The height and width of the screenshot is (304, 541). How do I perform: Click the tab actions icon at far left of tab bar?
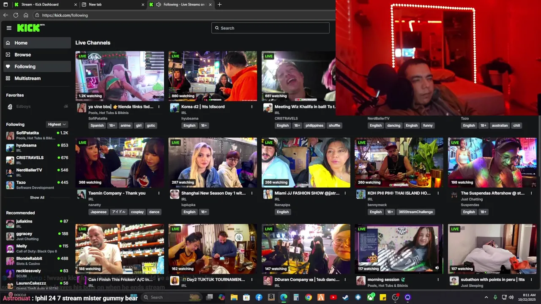click(5, 5)
